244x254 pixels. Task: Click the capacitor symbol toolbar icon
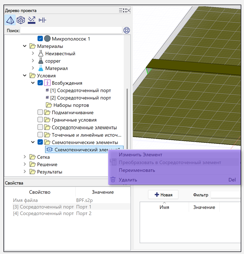tap(42, 20)
